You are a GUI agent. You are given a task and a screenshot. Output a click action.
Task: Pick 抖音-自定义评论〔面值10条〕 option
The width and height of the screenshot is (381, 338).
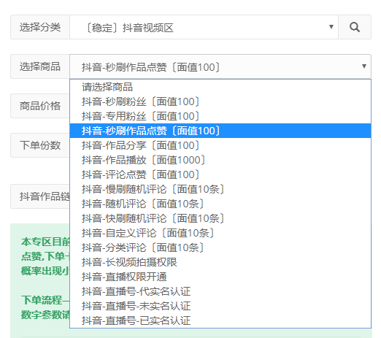click(220, 233)
